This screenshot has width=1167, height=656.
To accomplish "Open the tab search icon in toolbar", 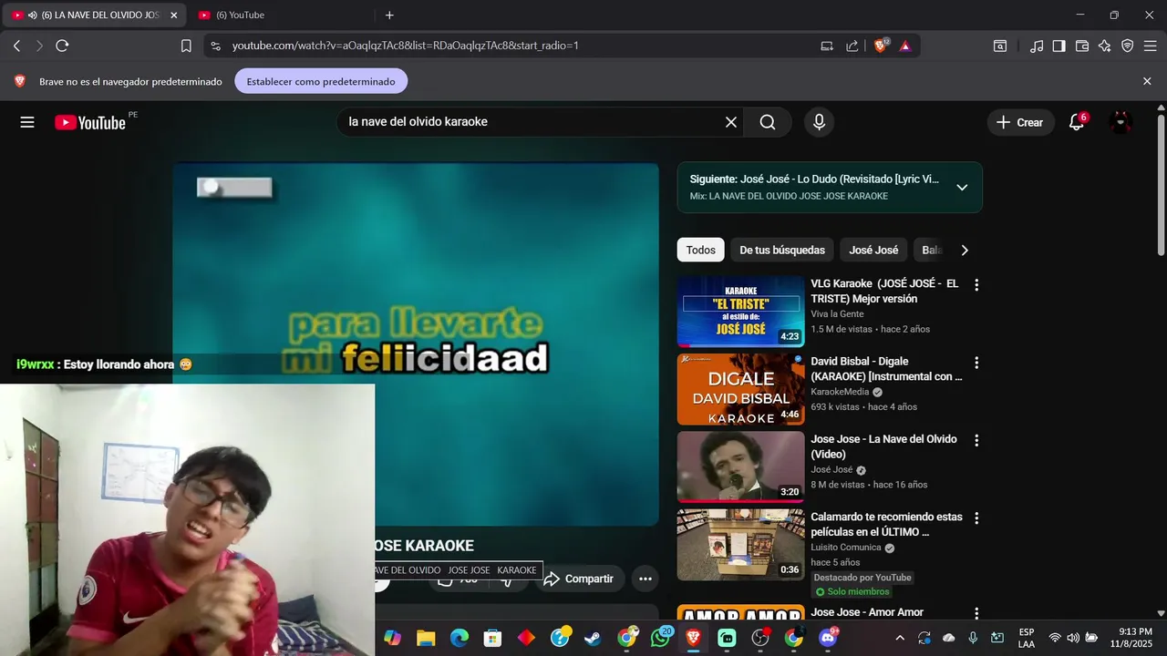I will click(1000, 46).
